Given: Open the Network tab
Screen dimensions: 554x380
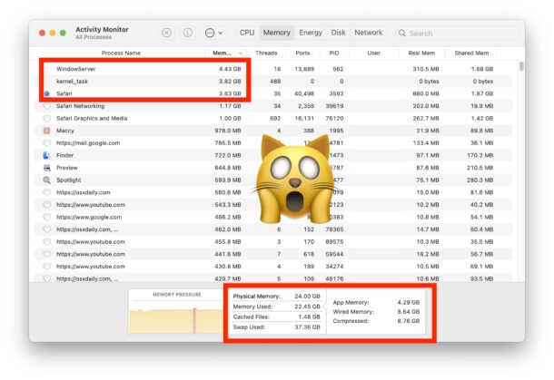Looking at the screenshot, I should 368,33.
